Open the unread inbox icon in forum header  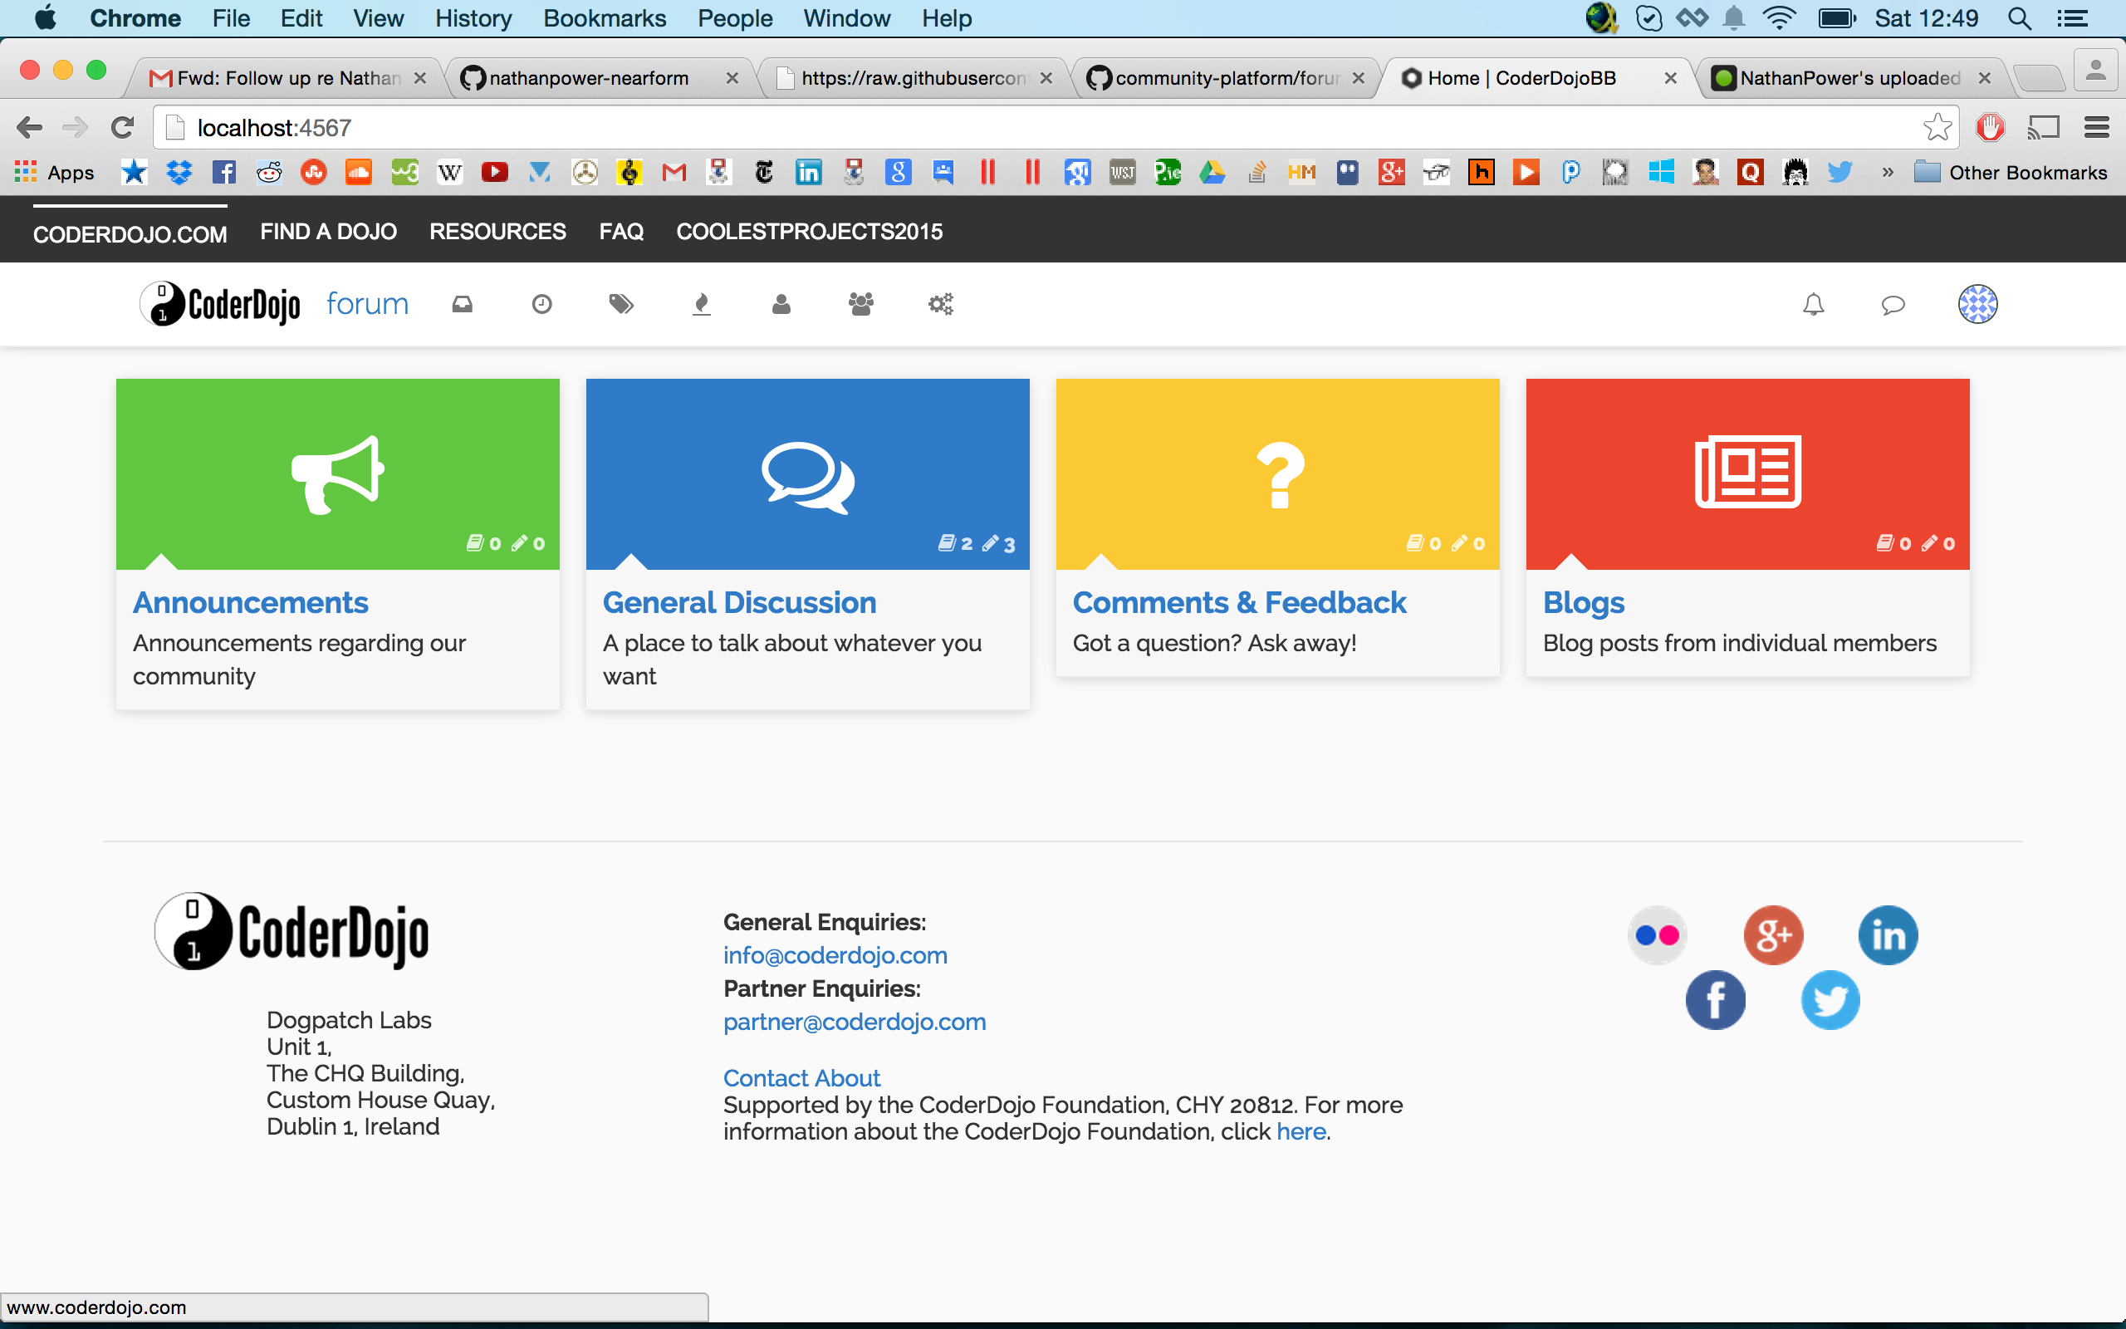click(462, 304)
